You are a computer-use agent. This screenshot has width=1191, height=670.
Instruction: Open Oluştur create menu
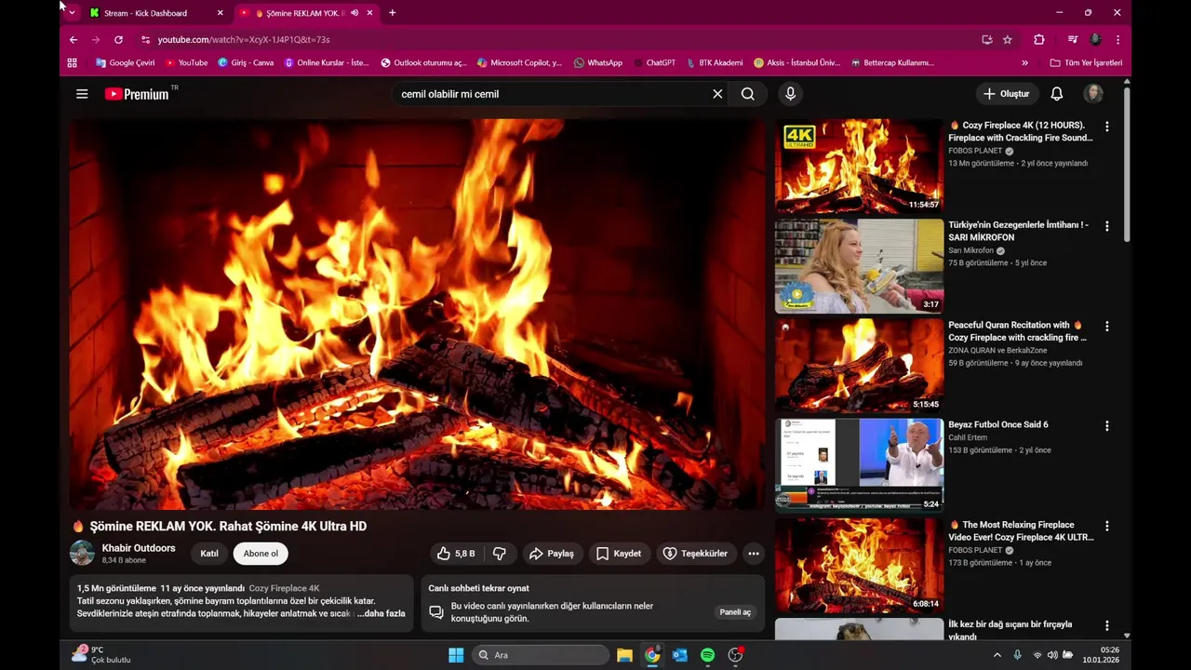point(1006,94)
